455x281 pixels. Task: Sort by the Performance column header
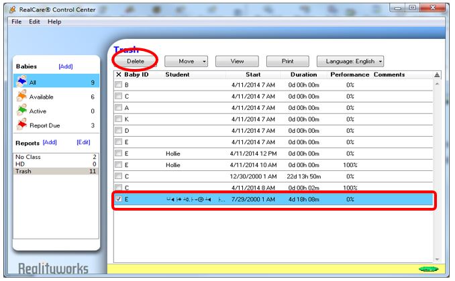[x=350, y=74]
